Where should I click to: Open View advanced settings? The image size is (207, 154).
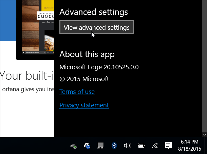click(x=97, y=27)
